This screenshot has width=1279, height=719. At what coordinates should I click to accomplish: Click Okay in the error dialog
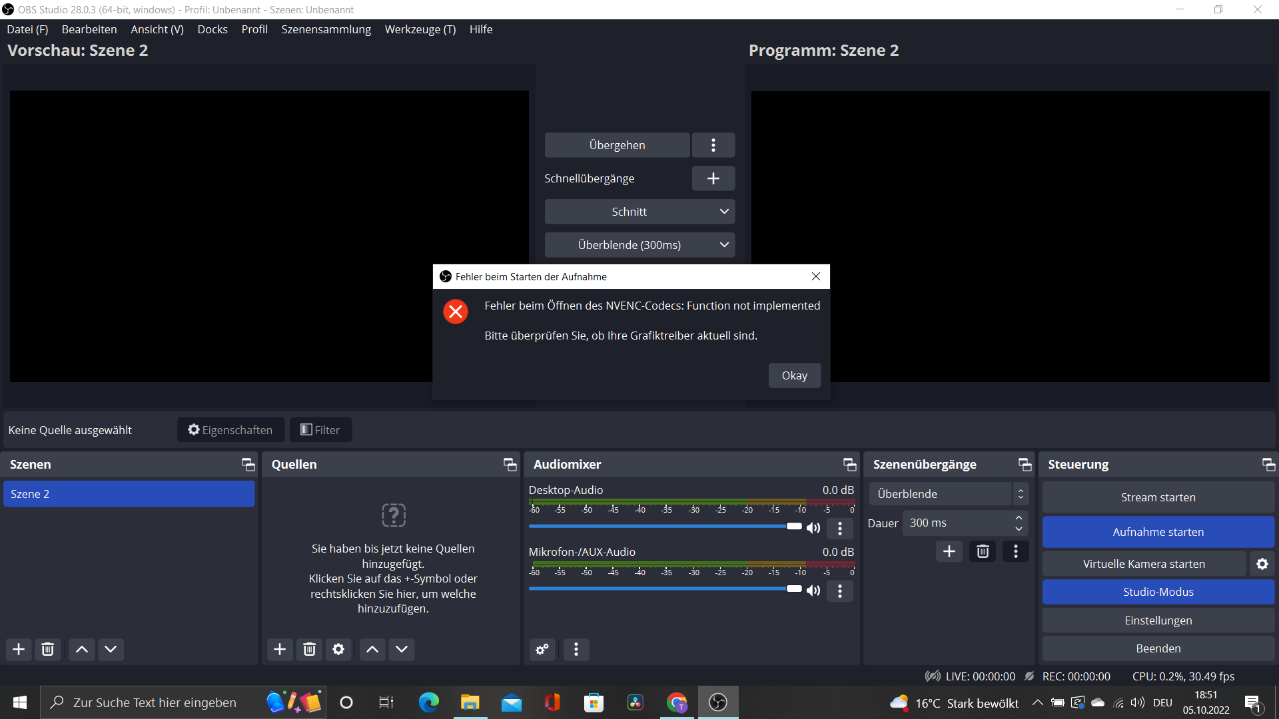(x=794, y=375)
